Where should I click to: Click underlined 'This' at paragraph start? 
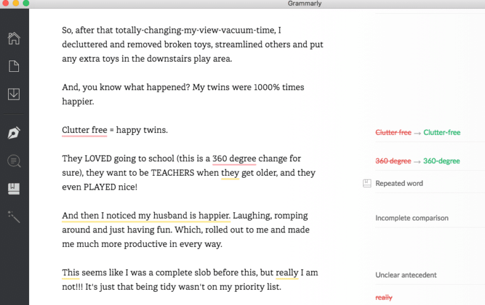click(71, 272)
